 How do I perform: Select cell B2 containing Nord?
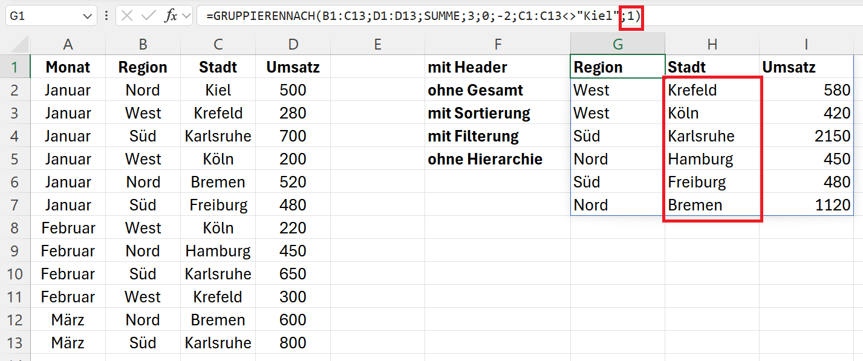coord(143,90)
